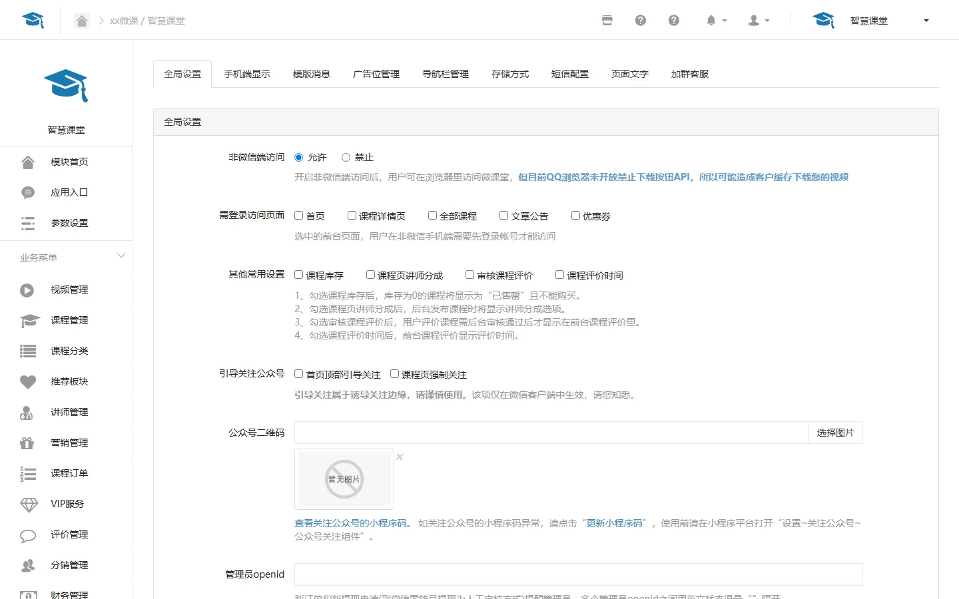Click the speech bubble icon beside 评价管理
Viewport: 959px width, 599px height.
click(x=28, y=535)
